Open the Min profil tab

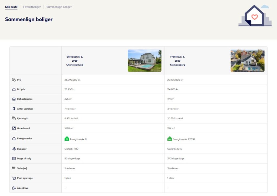tap(11, 7)
